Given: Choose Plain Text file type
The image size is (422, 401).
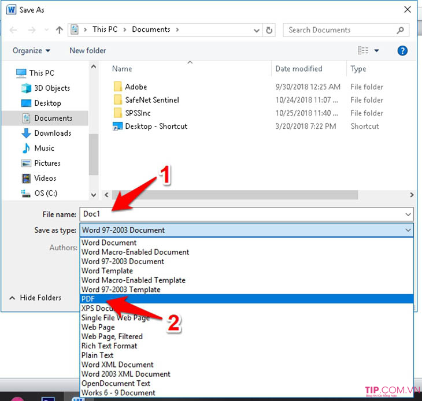Looking at the screenshot, I should 247,355.
